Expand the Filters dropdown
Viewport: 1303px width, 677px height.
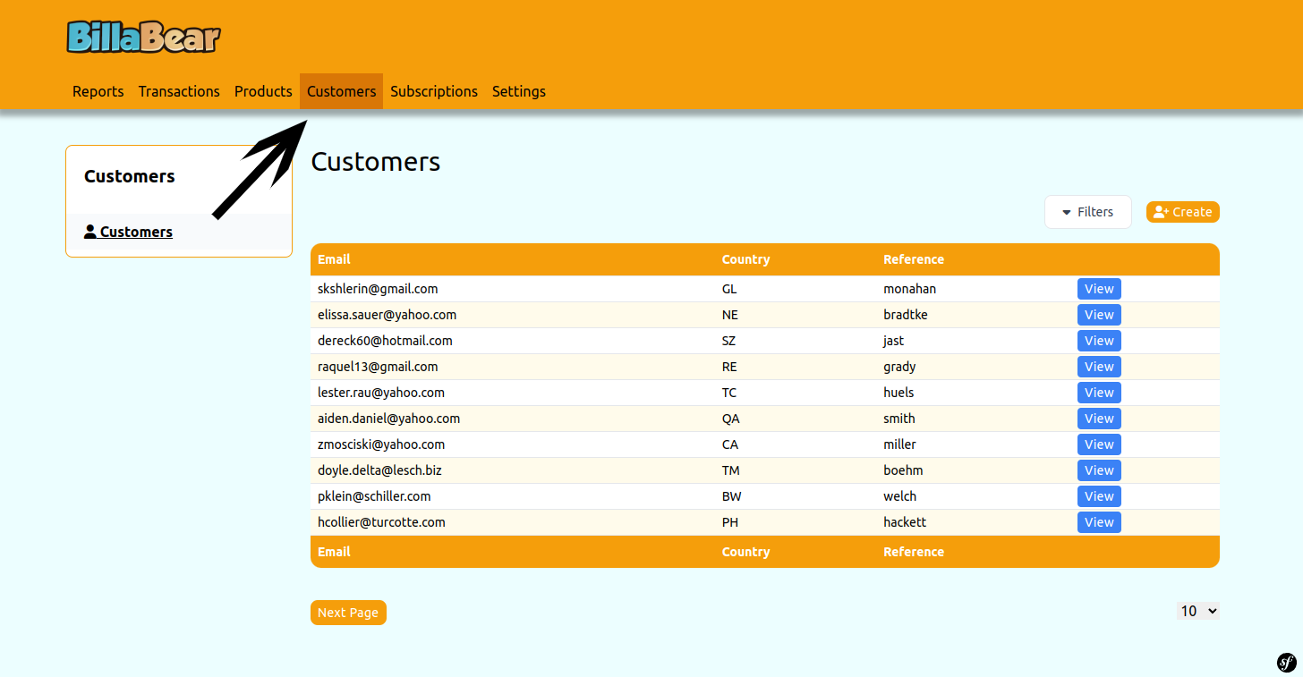click(x=1088, y=212)
